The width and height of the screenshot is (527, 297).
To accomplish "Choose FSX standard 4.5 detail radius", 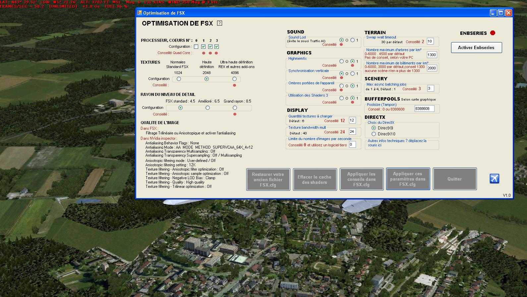I will (x=181, y=108).
